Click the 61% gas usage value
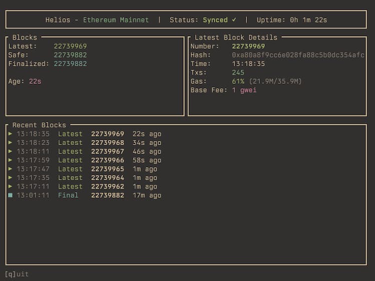This screenshot has width=375, height=281. point(238,81)
